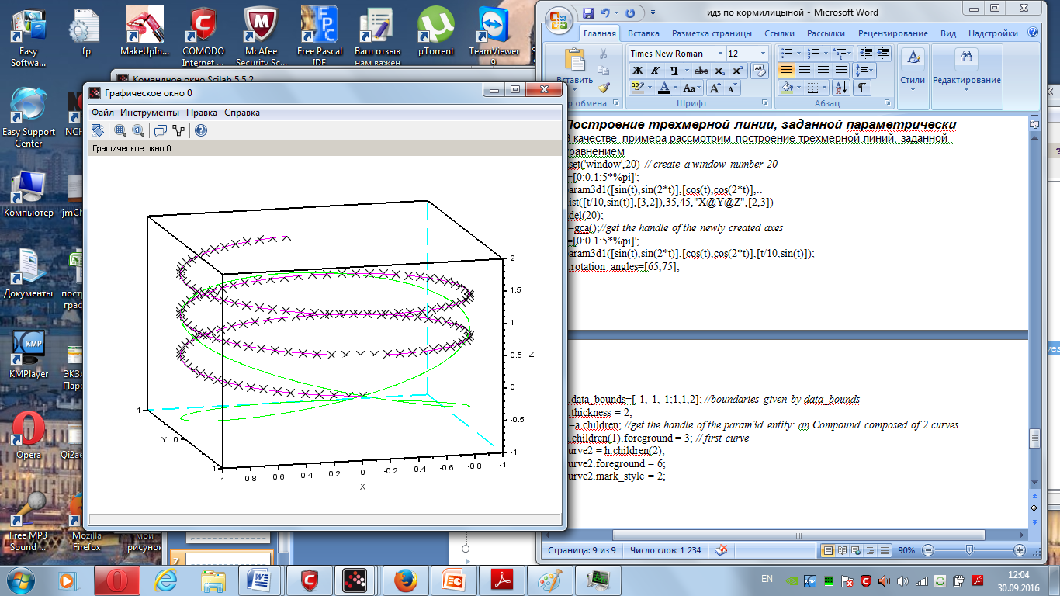Image resolution: width=1060 pixels, height=596 pixels.
Task: Activate the zoom area tool in Scilab
Action: point(120,130)
